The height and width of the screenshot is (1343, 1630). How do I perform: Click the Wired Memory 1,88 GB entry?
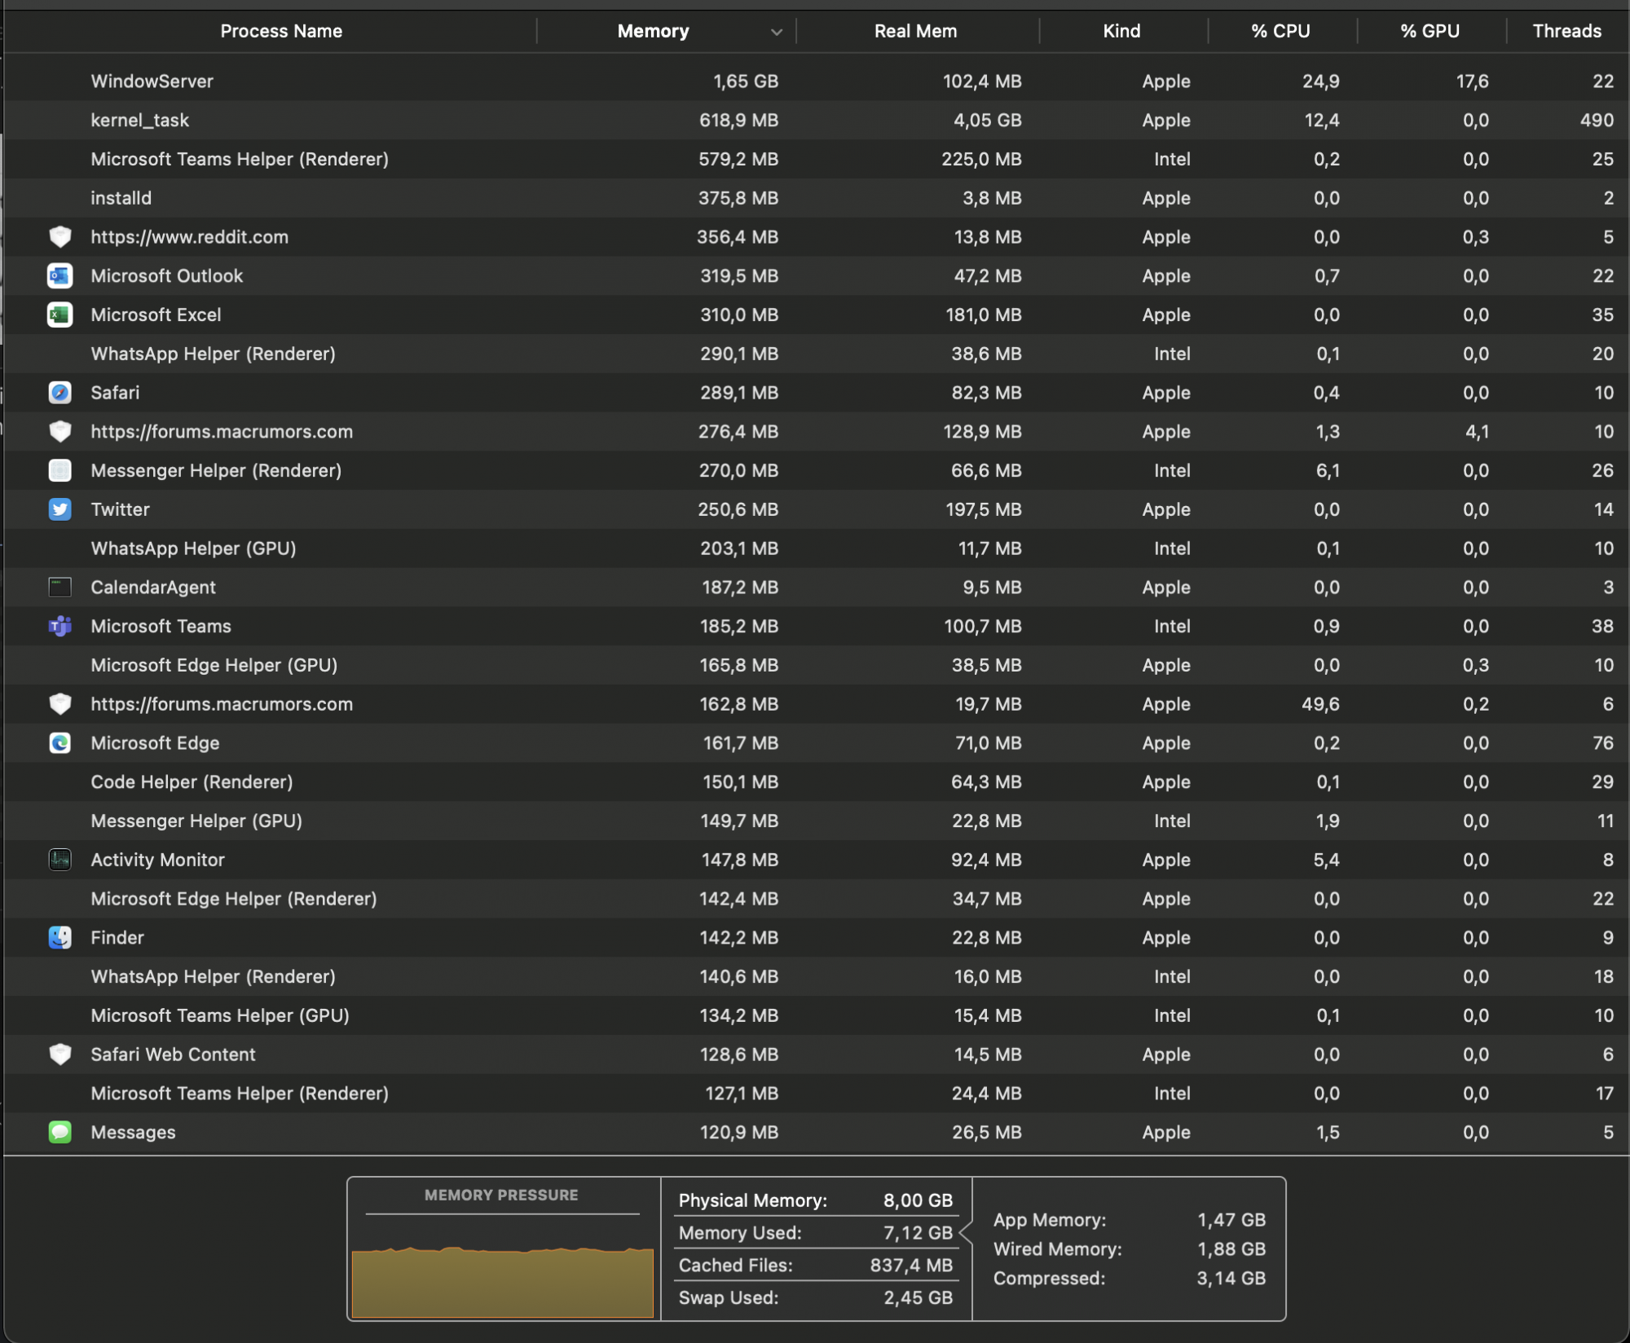pos(1130,1249)
